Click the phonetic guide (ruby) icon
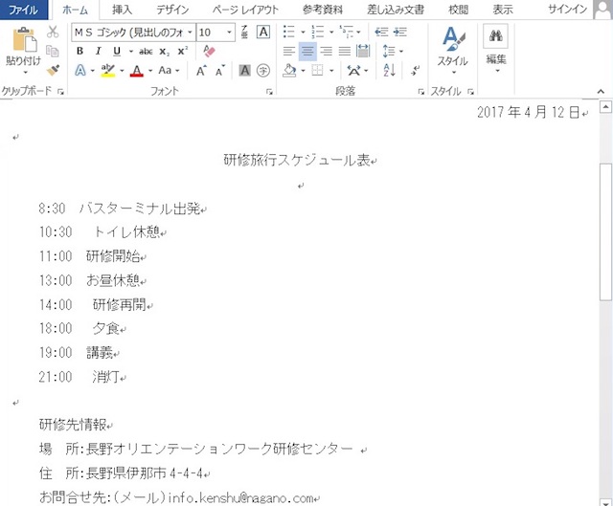The height and width of the screenshot is (506, 613). pos(244,32)
